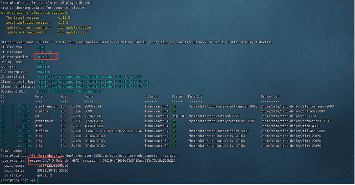Click the 'Total nodes: 9' line

click(13, 151)
